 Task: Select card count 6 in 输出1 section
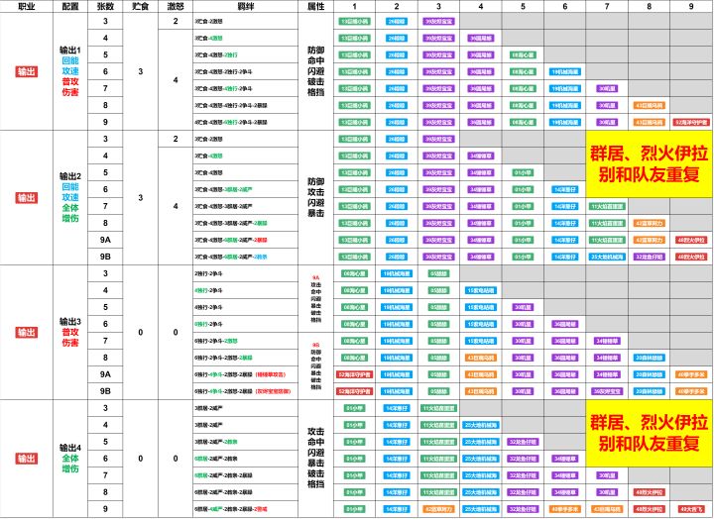pyautogui.click(x=105, y=71)
